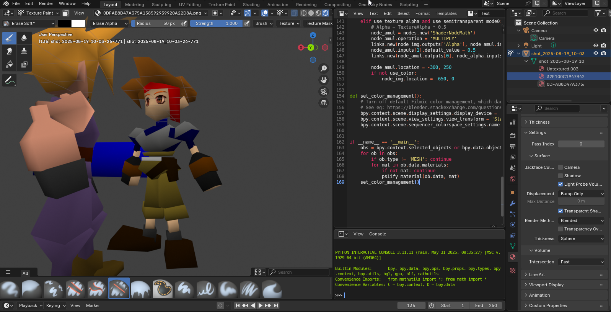Open the Brush settings popover
Viewport: 611px width, 312px height.
[264, 23]
